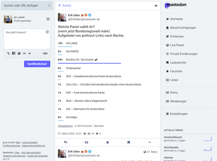Click the graz.social Über link

click(18, 142)
